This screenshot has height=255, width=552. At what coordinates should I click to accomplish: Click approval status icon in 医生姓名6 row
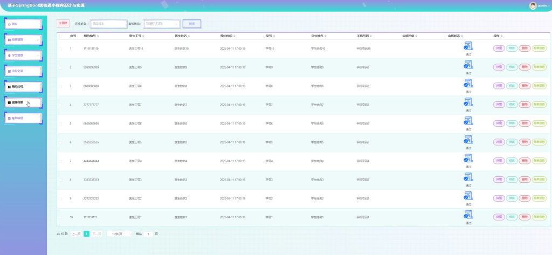pos(468,121)
